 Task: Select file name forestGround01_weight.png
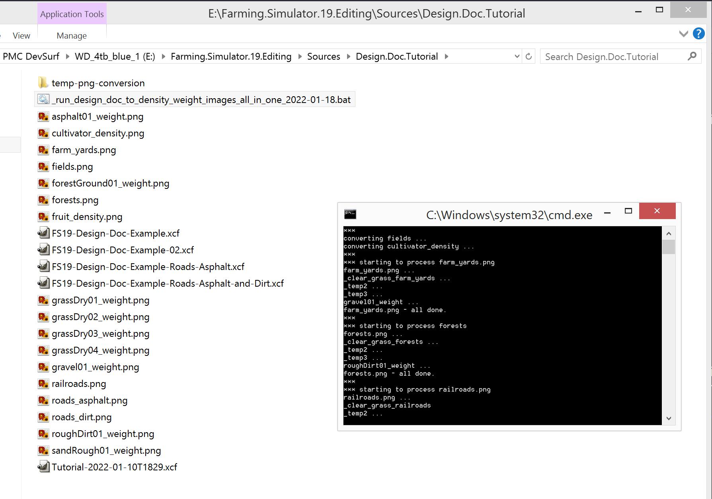(110, 183)
